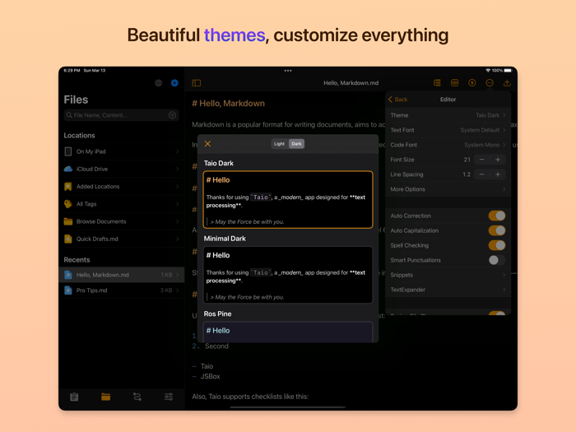Click the All Tags tag icon

[x=68, y=204]
